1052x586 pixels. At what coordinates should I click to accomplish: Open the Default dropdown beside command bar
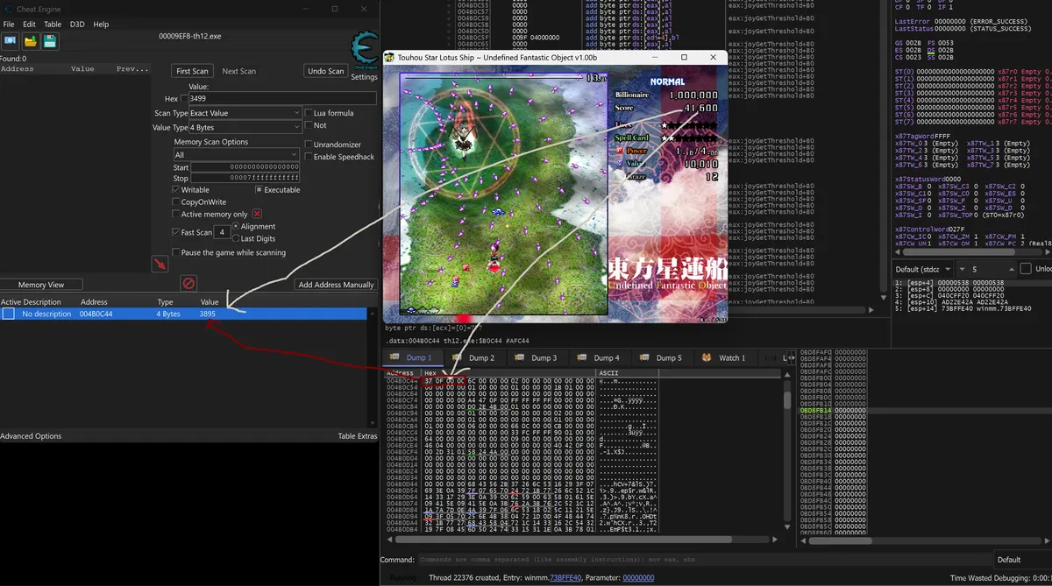1022,560
